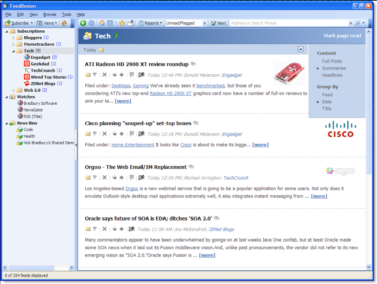Select the Engadget feed in the tree
Viewport: 377px width, 284px height.
click(41, 57)
